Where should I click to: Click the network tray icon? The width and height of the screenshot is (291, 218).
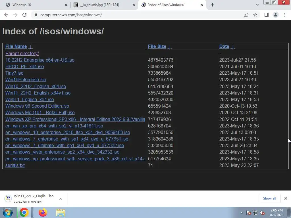(255, 213)
